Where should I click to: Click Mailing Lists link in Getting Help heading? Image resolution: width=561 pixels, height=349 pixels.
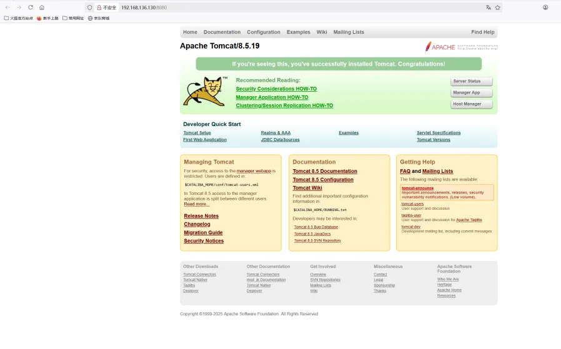[x=437, y=171]
